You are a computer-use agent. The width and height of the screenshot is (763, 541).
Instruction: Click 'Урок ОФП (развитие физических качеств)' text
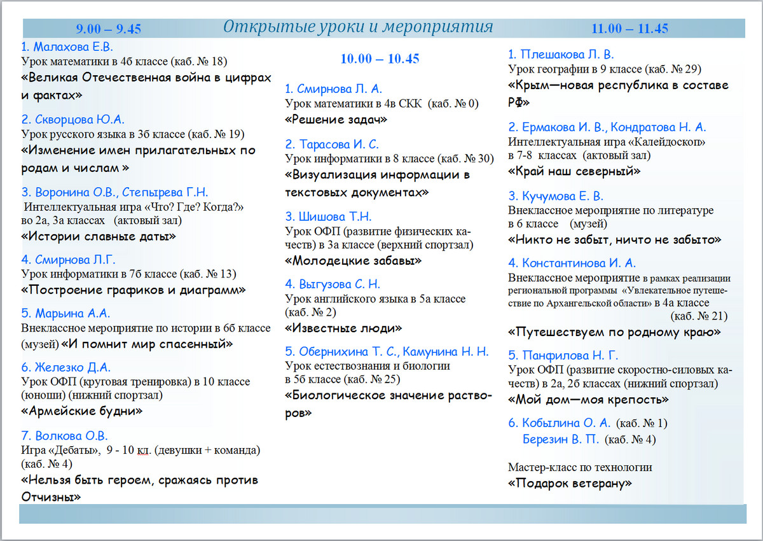tap(380, 237)
